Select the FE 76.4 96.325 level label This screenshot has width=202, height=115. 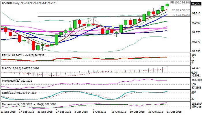coord(181,10)
